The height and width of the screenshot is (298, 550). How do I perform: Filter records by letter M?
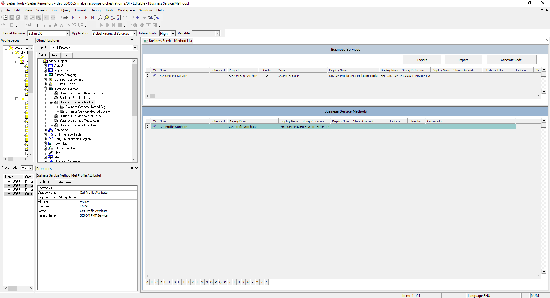[202, 282]
